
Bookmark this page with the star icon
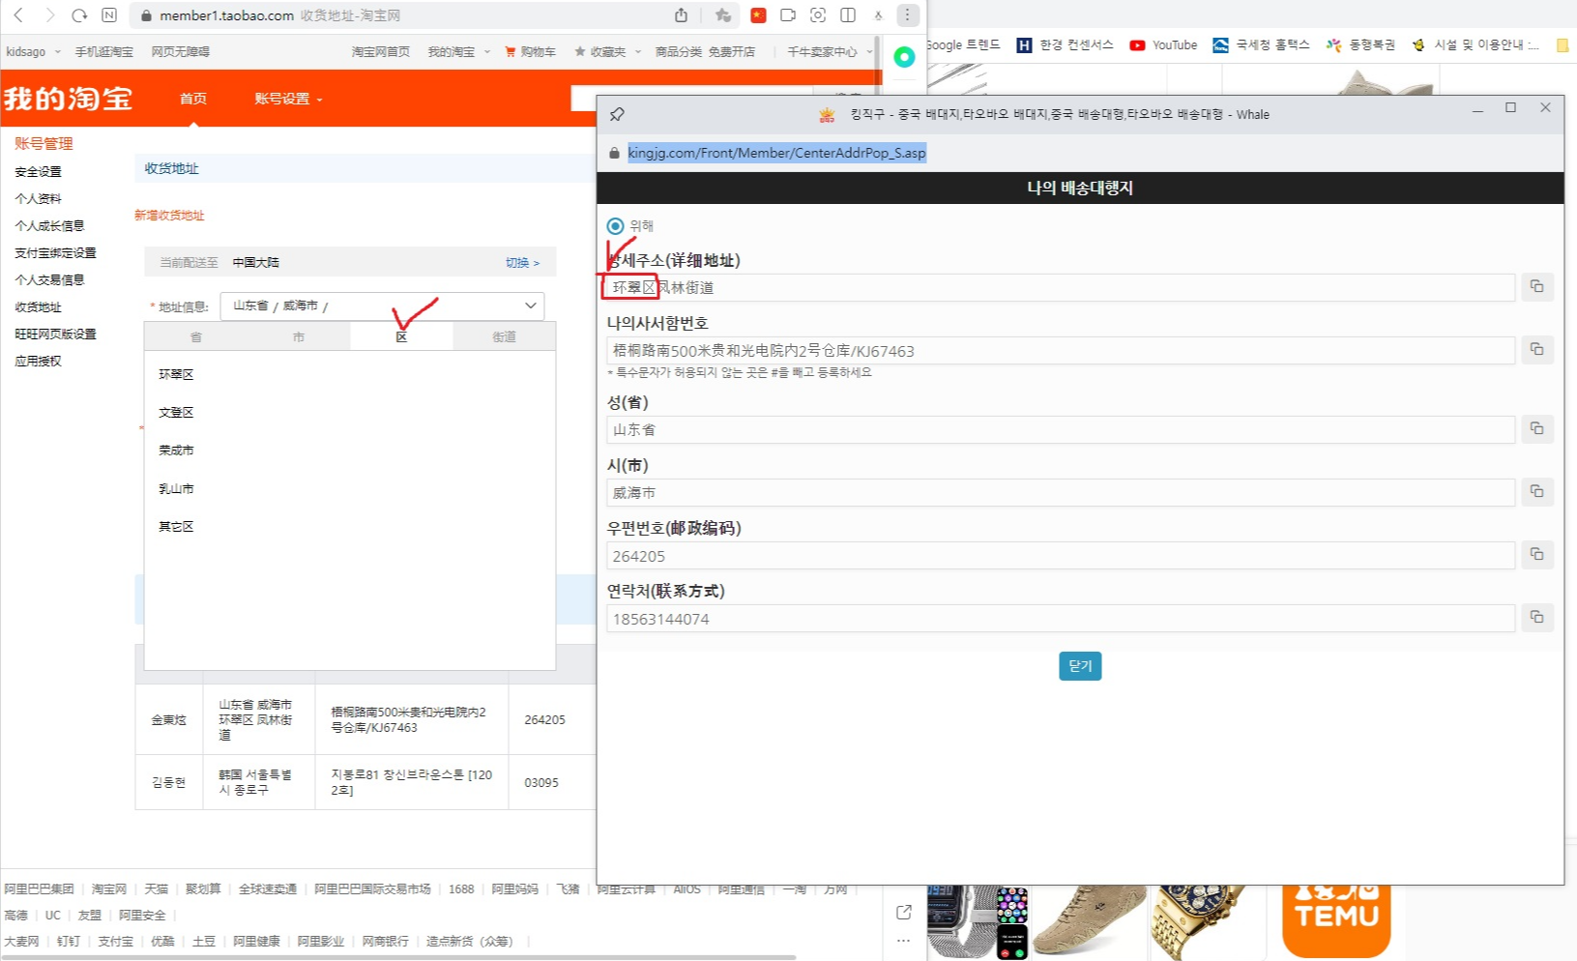722,15
